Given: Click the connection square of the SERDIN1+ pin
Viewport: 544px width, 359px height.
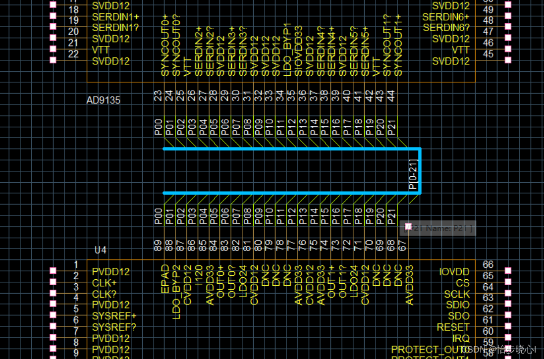Looking at the screenshot, I should tap(52, 16).
